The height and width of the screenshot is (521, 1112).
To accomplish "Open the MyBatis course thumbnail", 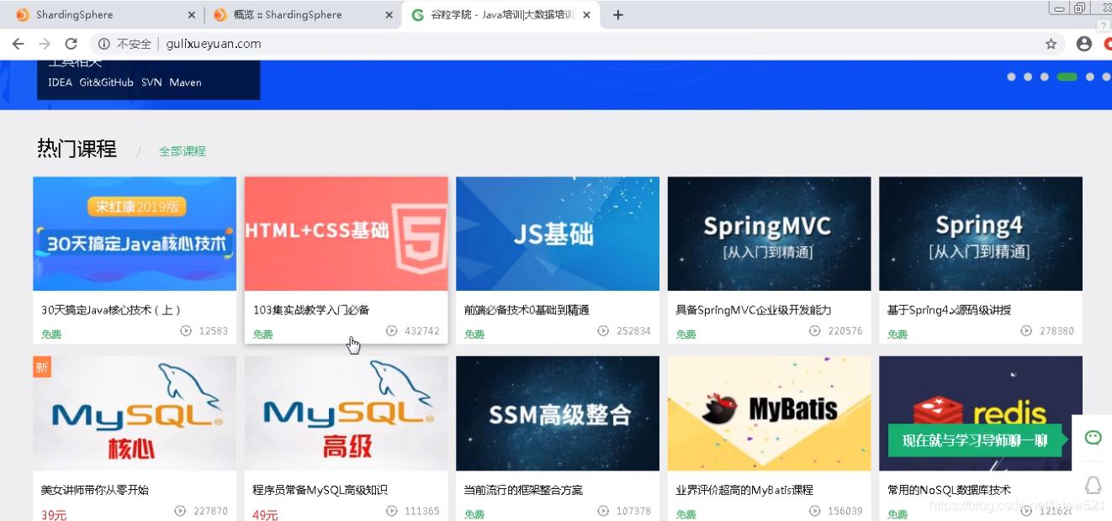I will click(770, 413).
